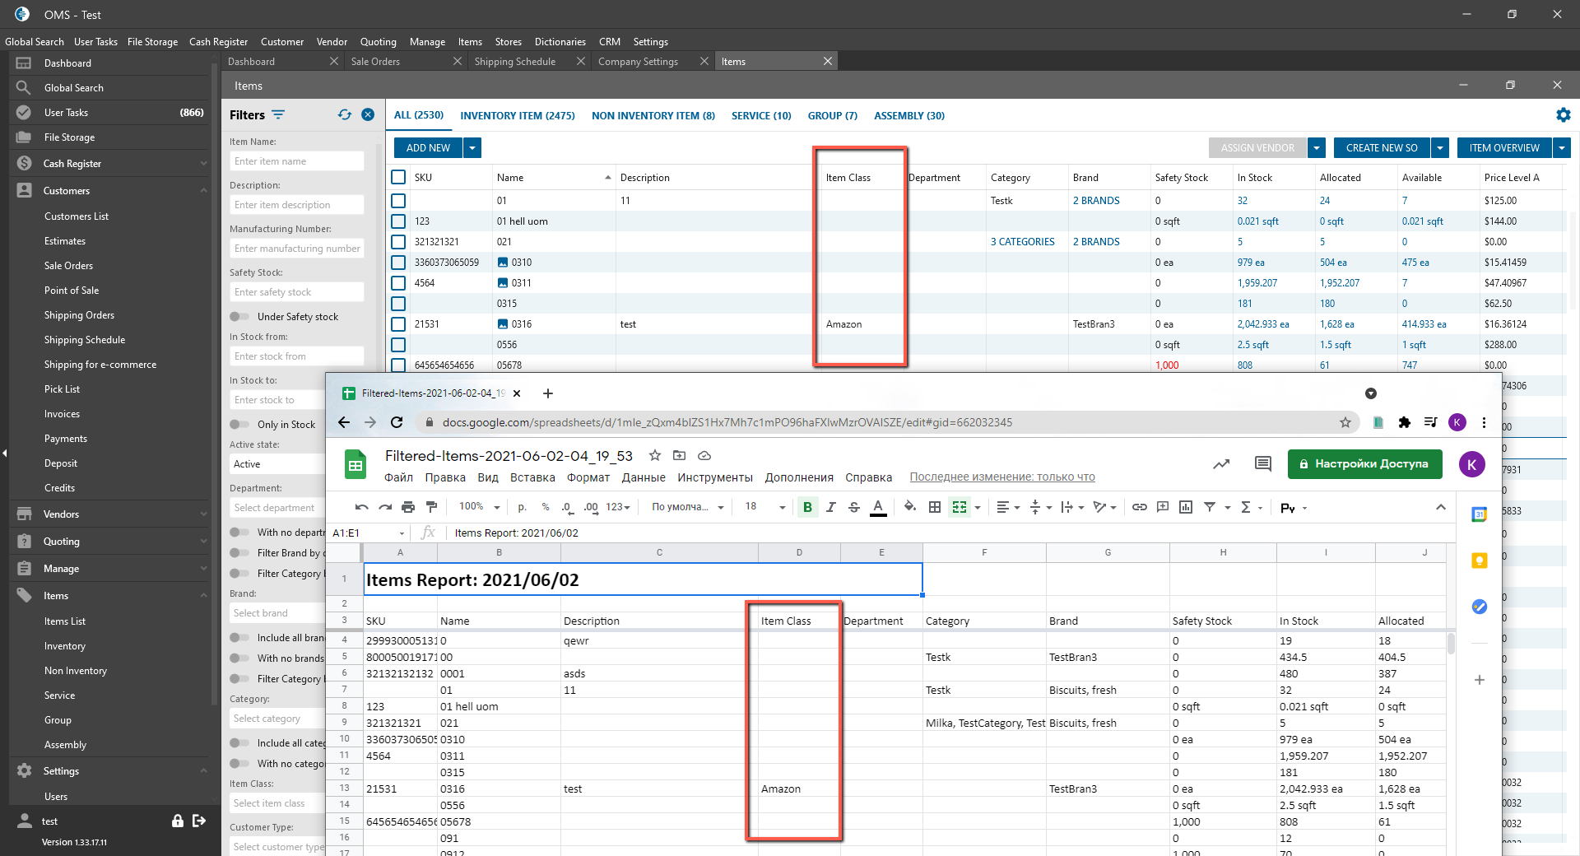Click the ITEM OVERVIEW button

[x=1503, y=148]
